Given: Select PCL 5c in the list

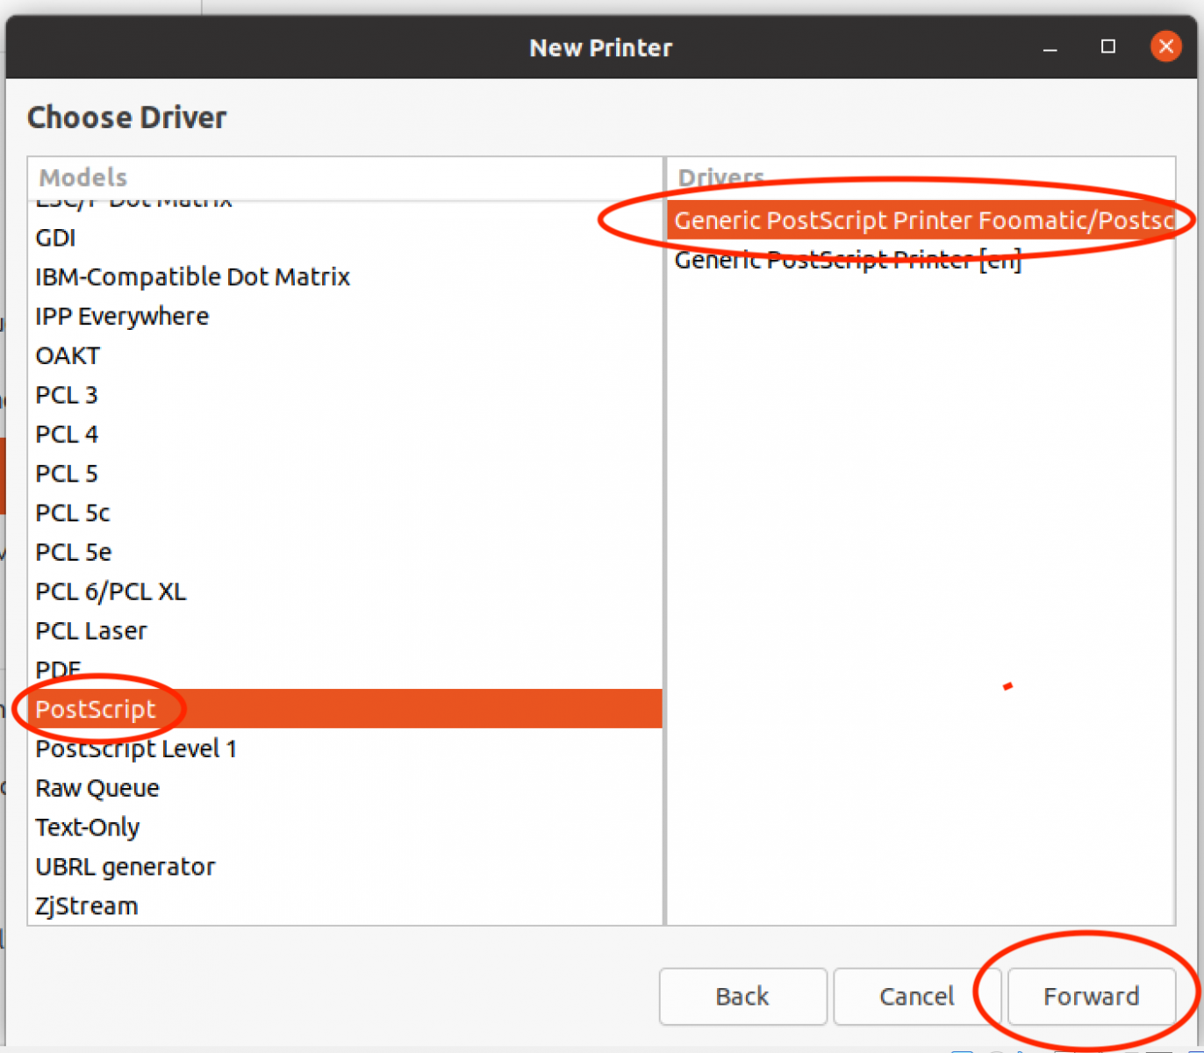Looking at the screenshot, I should click(73, 513).
